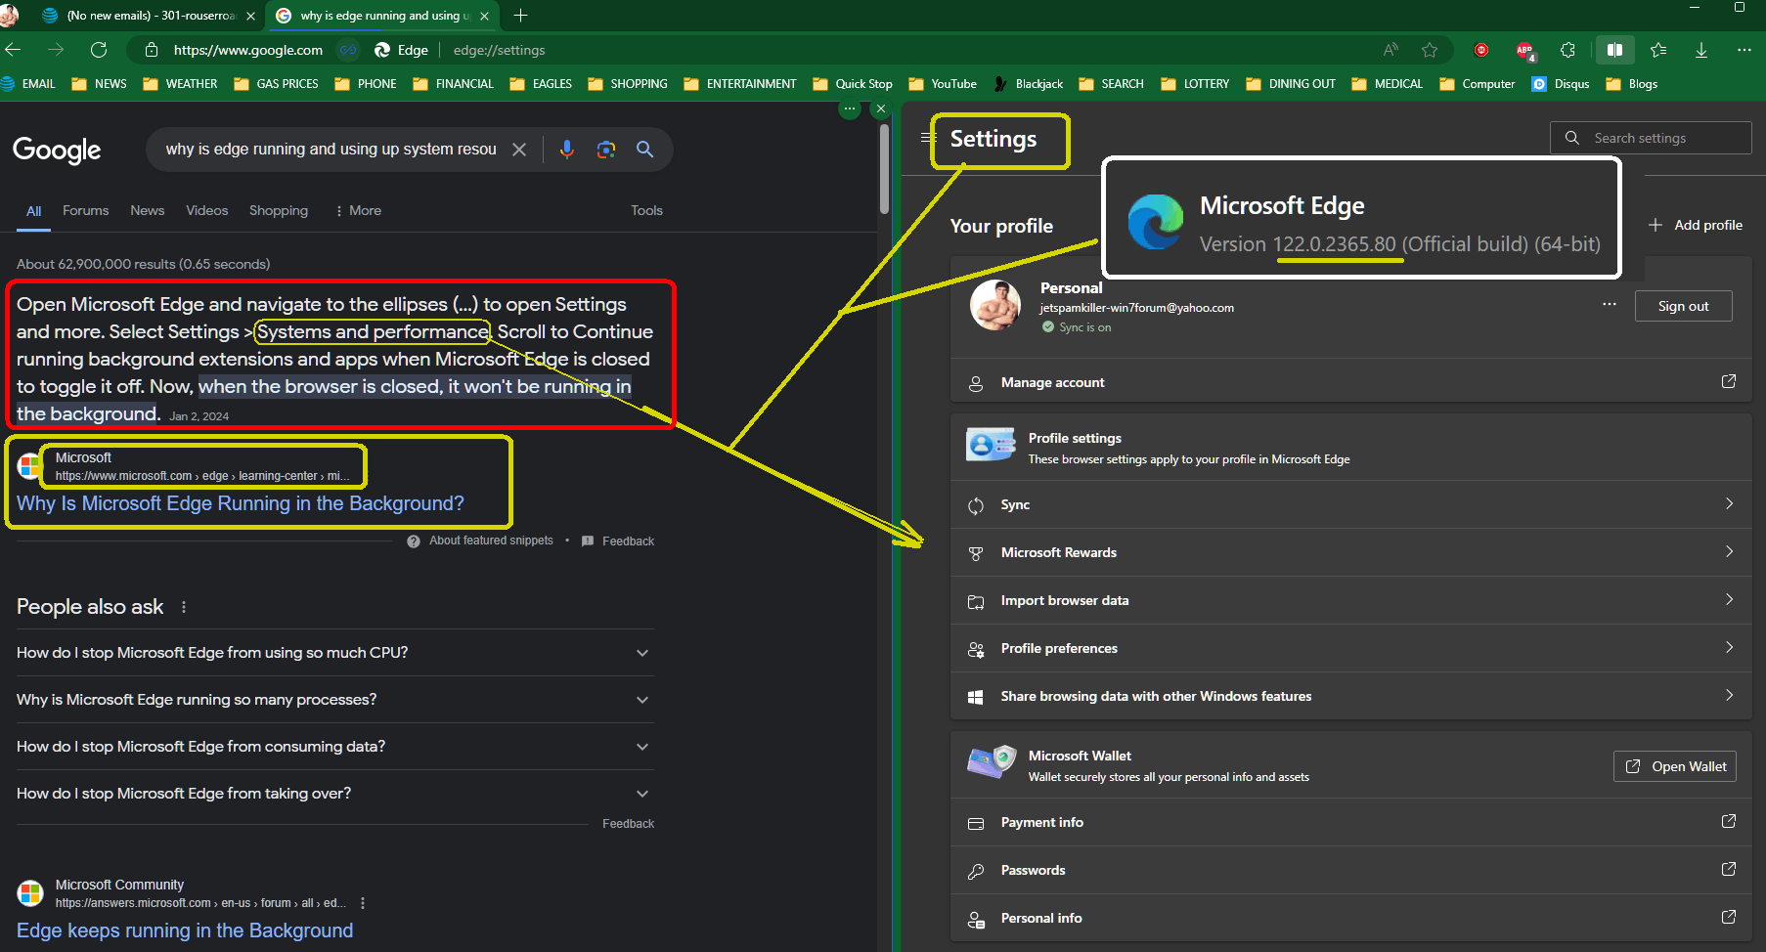
Task: Switch to Videos search tab
Action: (x=207, y=211)
